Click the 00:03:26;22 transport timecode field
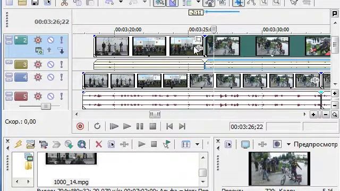Screen dimensions: 340x191 click(246, 127)
